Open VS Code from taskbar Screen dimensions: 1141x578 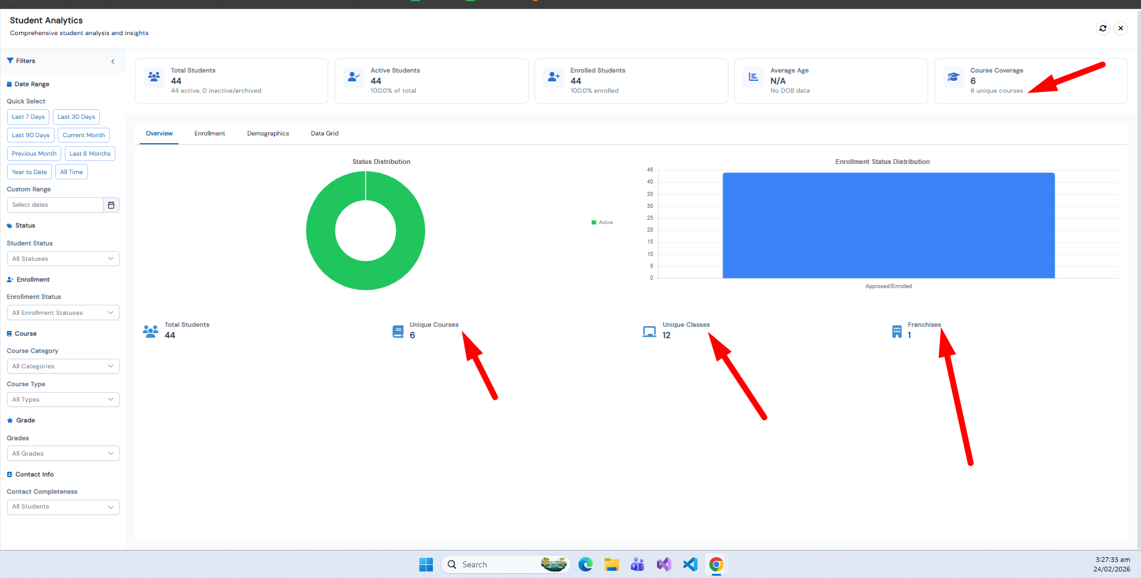point(690,564)
